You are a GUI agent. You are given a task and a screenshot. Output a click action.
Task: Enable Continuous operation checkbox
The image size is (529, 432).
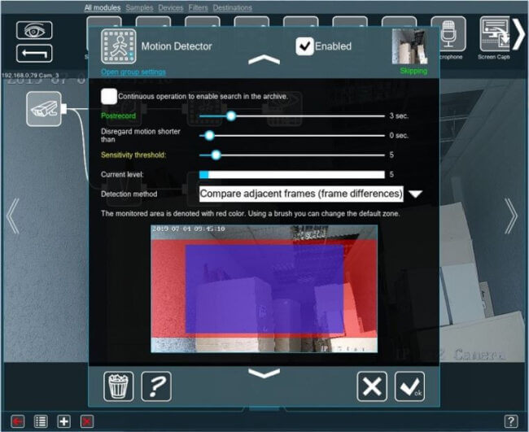109,97
